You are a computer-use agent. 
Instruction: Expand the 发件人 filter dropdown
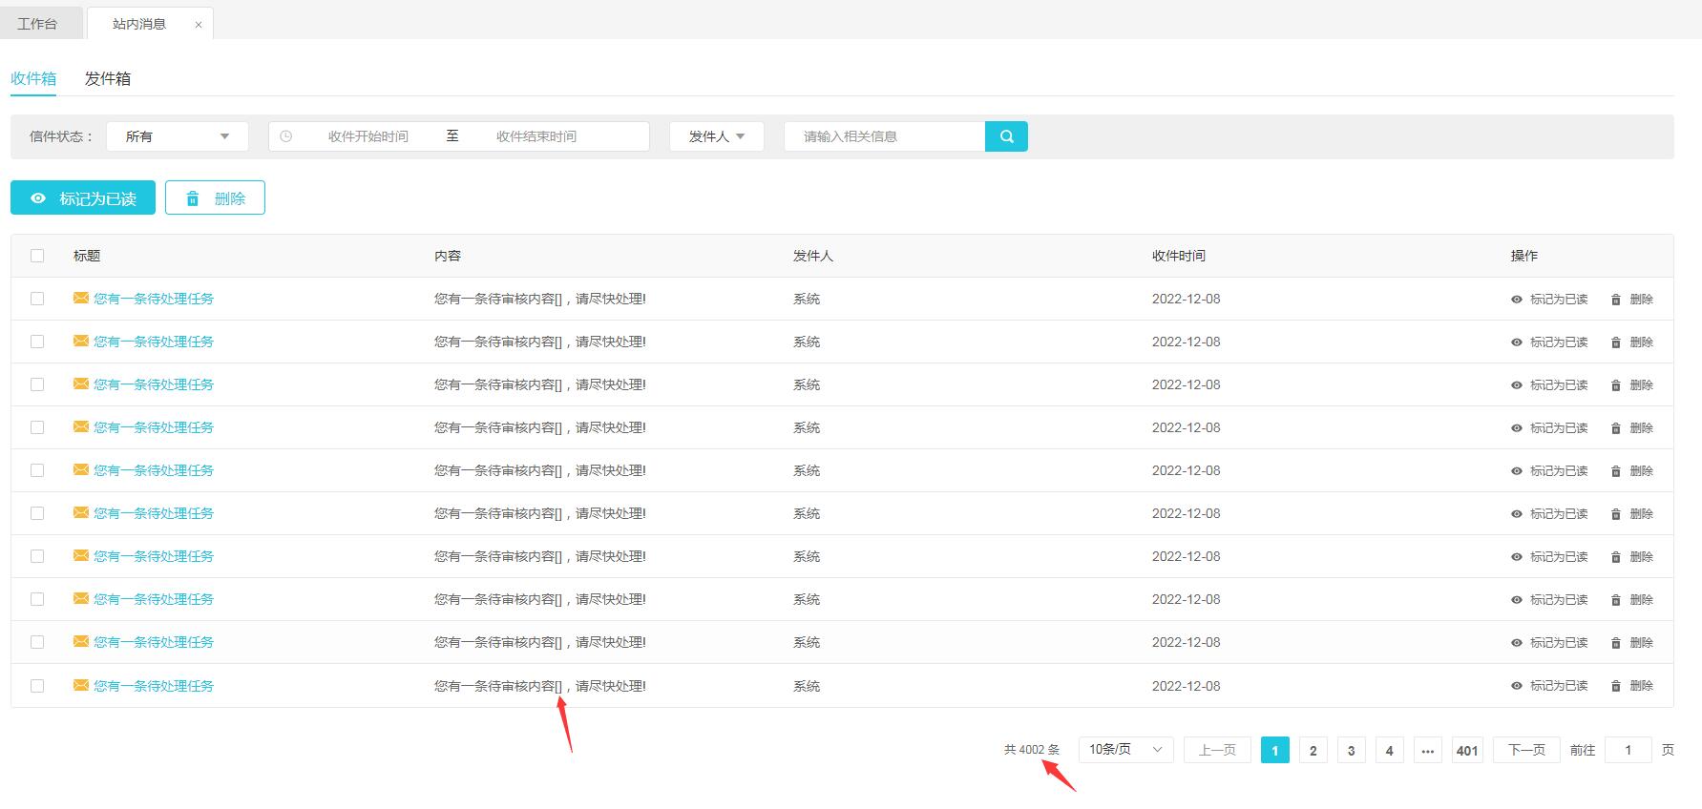716,136
